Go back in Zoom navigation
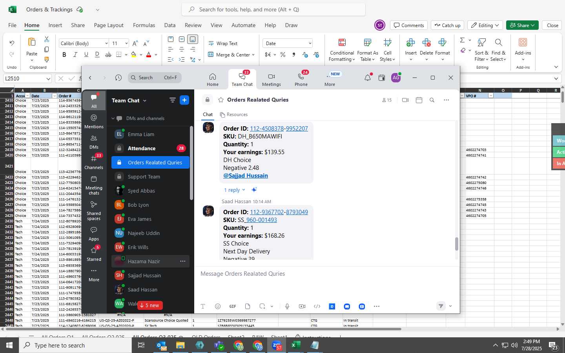565x353 pixels. pyautogui.click(x=90, y=78)
